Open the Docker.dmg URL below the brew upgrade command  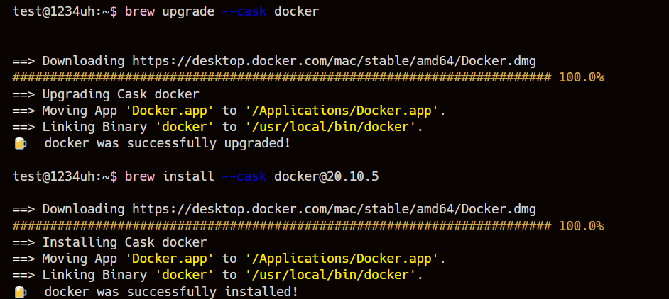pos(334,62)
